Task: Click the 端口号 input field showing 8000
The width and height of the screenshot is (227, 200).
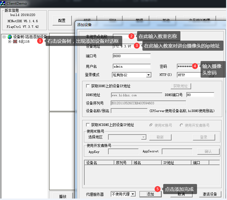Action: [131, 56]
